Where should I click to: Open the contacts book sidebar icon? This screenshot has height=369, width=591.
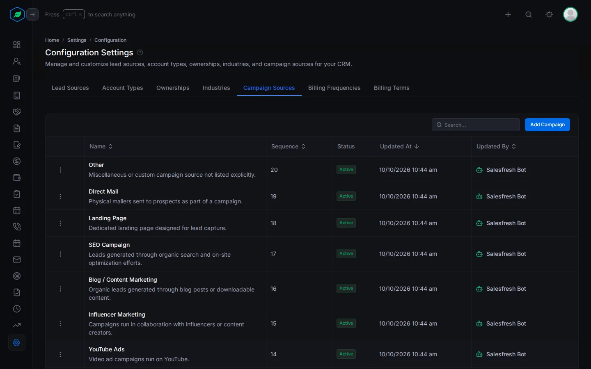click(x=17, y=78)
